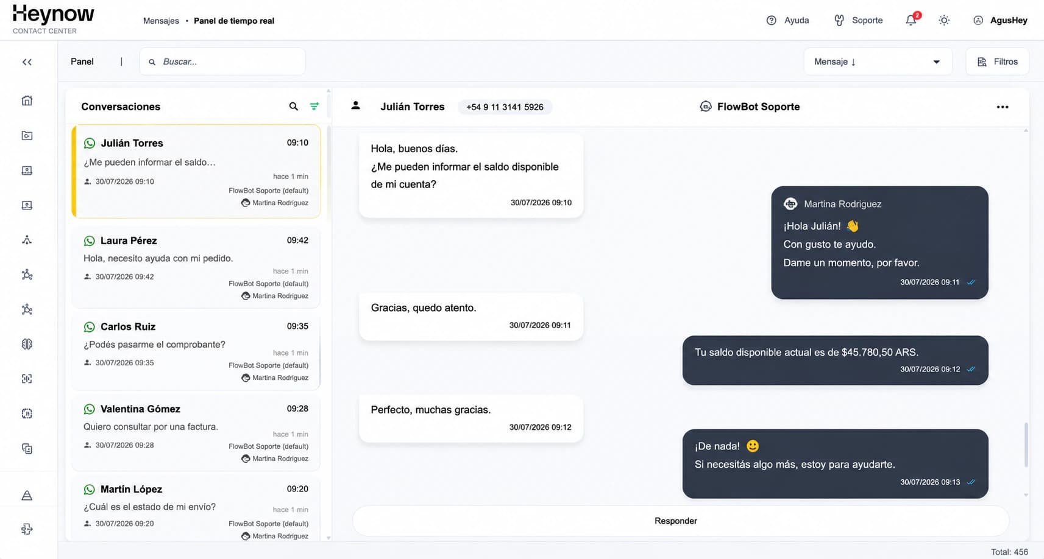The height and width of the screenshot is (559, 1044).
Task: Open the Ayuda link
Action: (797, 20)
